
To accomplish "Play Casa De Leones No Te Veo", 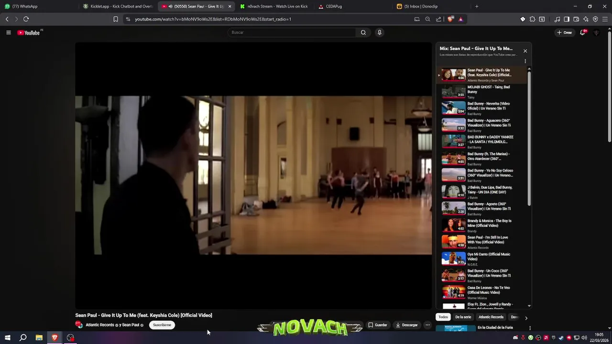I will [481, 292].
